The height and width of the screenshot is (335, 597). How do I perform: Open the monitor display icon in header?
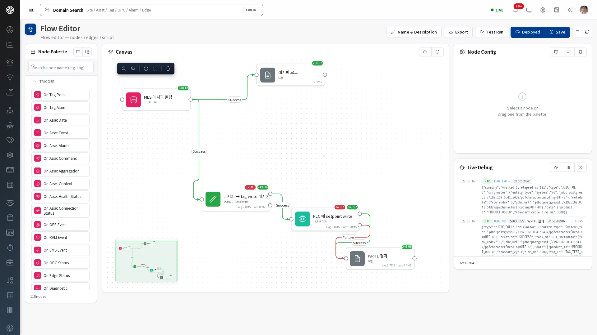pyautogui.click(x=529, y=10)
